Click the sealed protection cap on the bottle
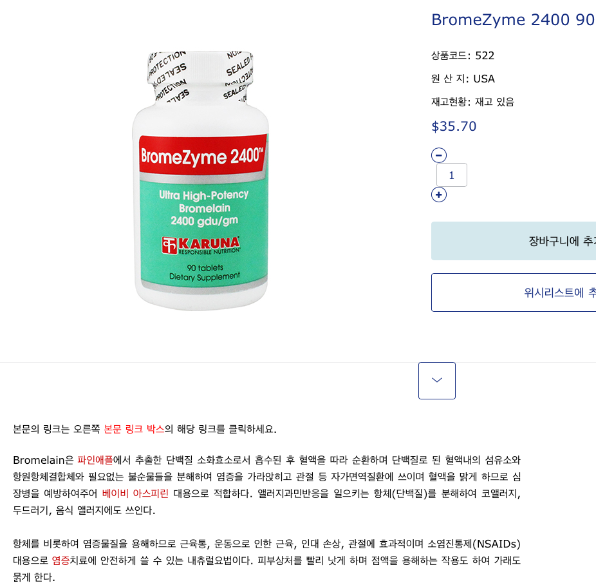Viewport: 596px width, 583px height. click(x=200, y=76)
